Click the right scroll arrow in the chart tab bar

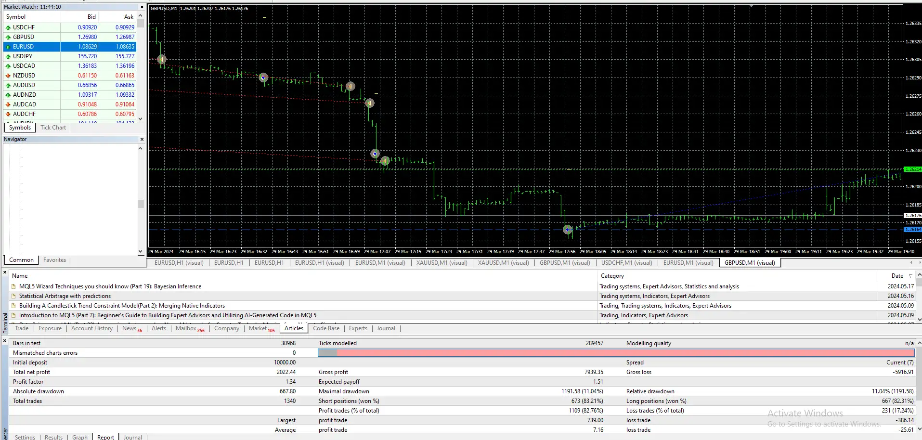pos(919,263)
